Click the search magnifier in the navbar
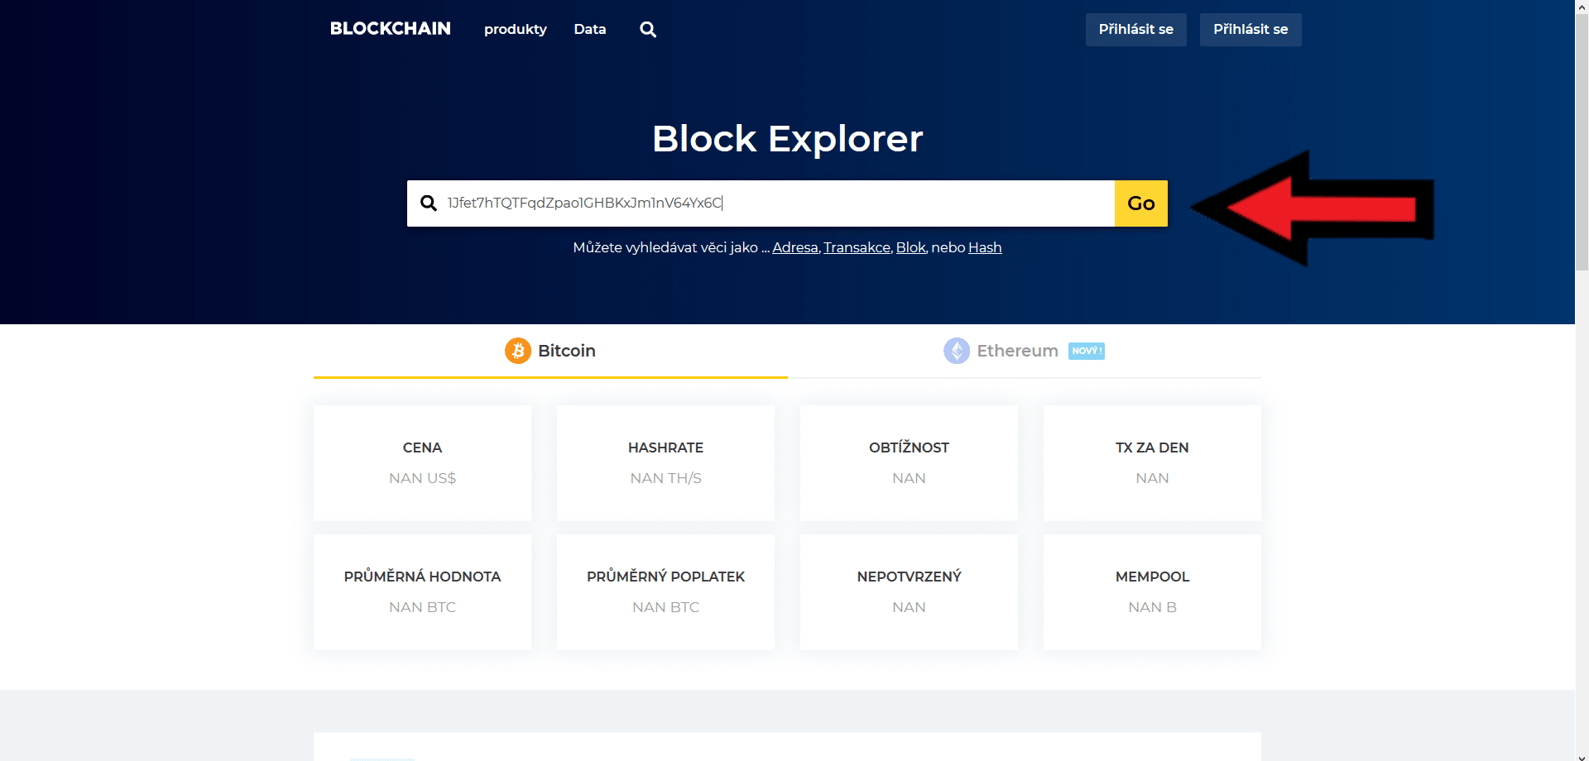1589x761 pixels. pyautogui.click(x=648, y=30)
